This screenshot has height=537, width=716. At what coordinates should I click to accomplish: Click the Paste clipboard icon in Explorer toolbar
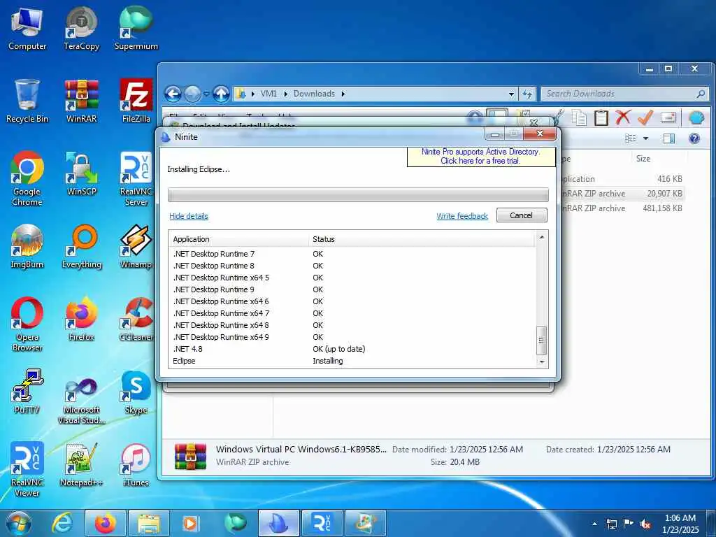pos(601,117)
